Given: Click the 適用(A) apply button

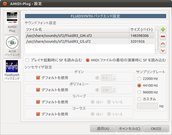Looking at the screenshot, I should tap(103, 128).
